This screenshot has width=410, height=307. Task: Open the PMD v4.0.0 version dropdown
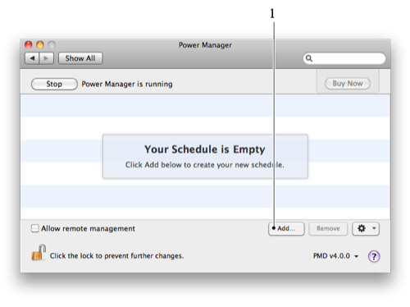click(335, 256)
